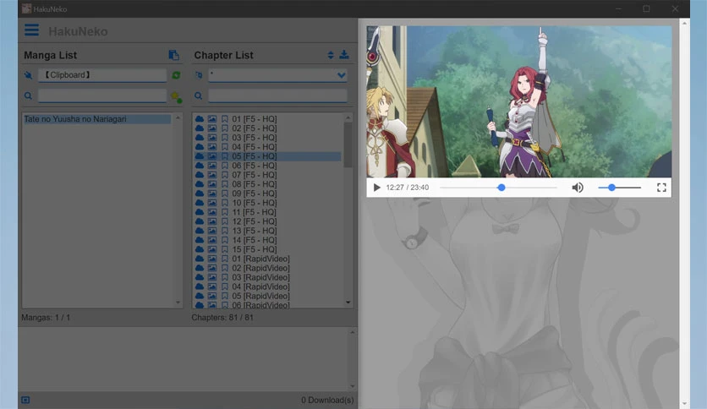Download all chapters icon in Chapter List
707x409 pixels.
pyautogui.click(x=344, y=54)
